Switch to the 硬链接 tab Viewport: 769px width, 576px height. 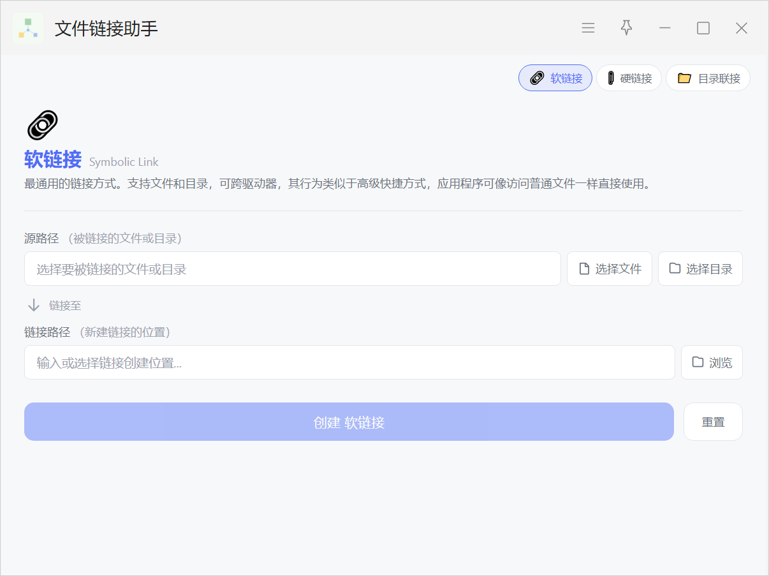(629, 78)
